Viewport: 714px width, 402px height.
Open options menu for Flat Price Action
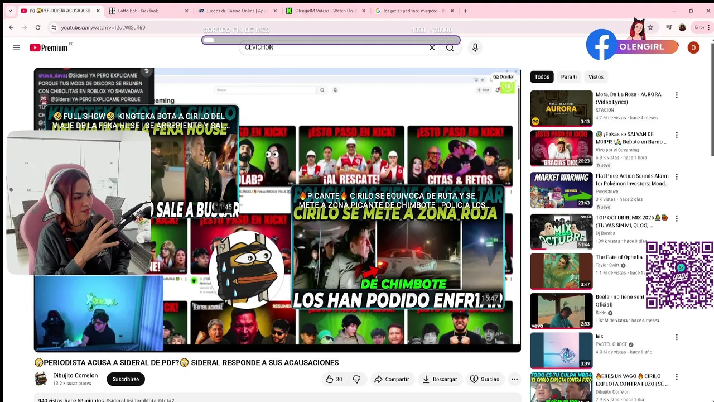coord(677,176)
